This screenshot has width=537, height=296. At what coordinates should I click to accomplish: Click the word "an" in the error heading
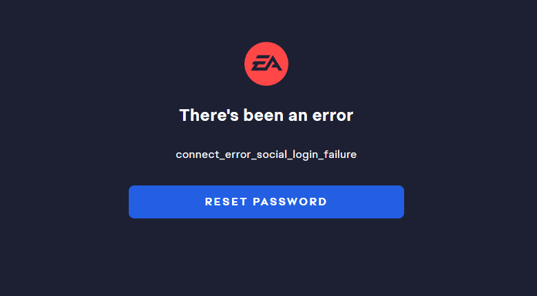pyautogui.click(x=297, y=115)
